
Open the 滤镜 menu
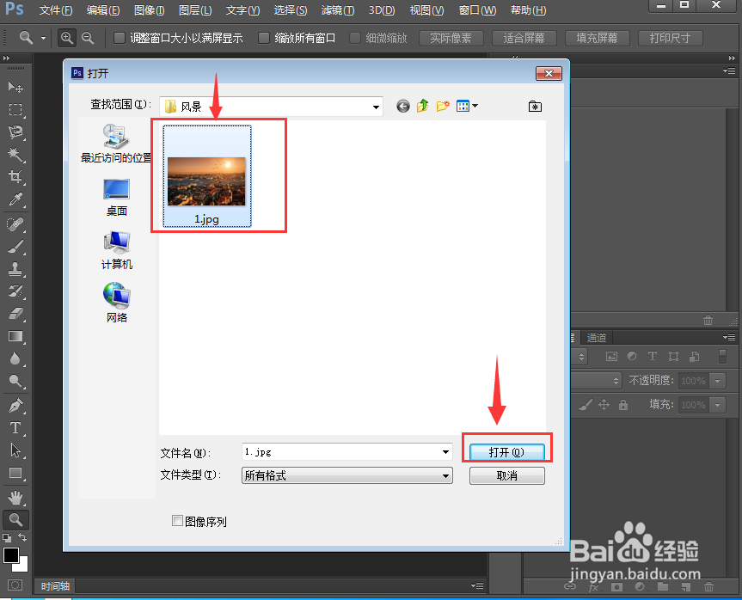[x=337, y=10]
